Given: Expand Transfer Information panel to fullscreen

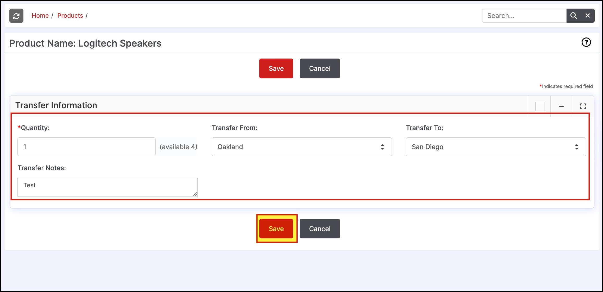Looking at the screenshot, I should pyautogui.click(x=583, y=106).
